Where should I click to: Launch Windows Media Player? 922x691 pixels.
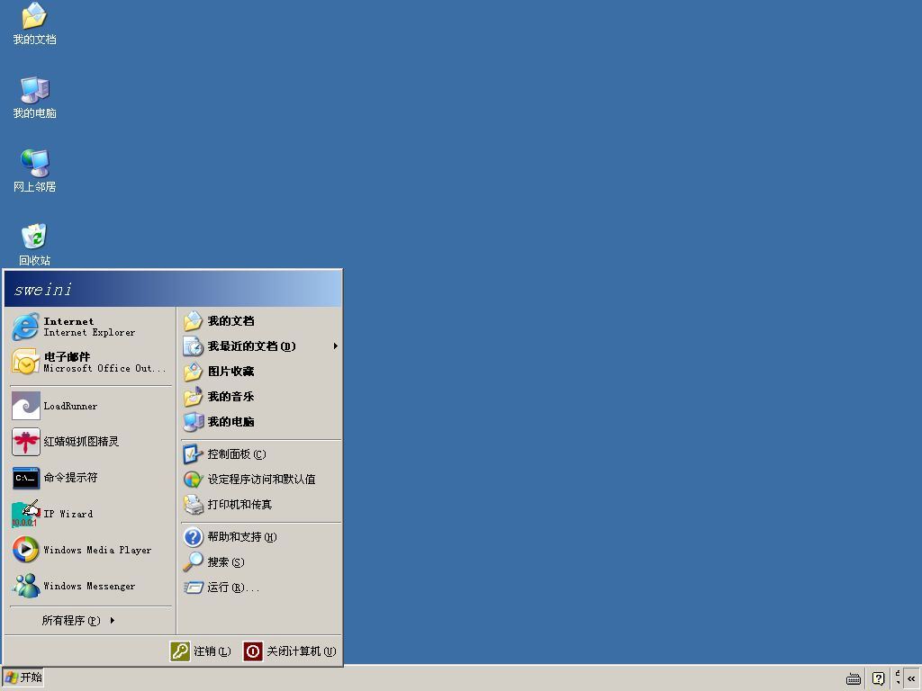[91, 550]
